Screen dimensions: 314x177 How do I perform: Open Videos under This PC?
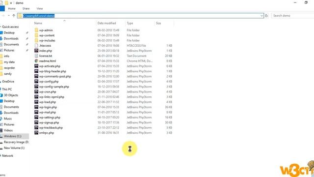pos(8,130)
